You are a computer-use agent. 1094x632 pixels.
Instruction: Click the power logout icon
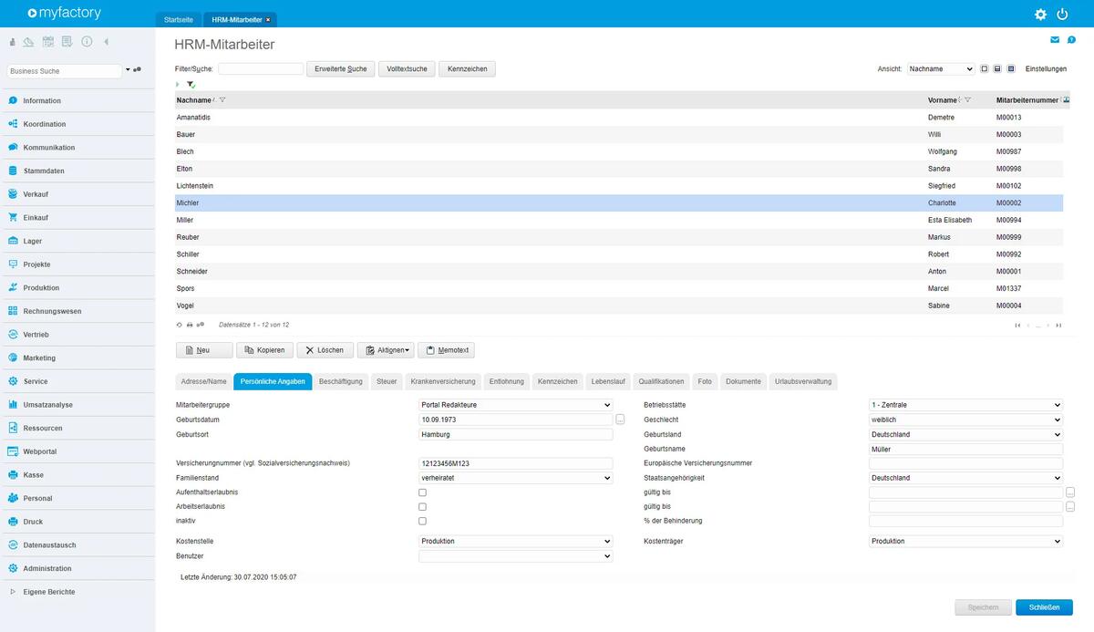point(1062,14)
